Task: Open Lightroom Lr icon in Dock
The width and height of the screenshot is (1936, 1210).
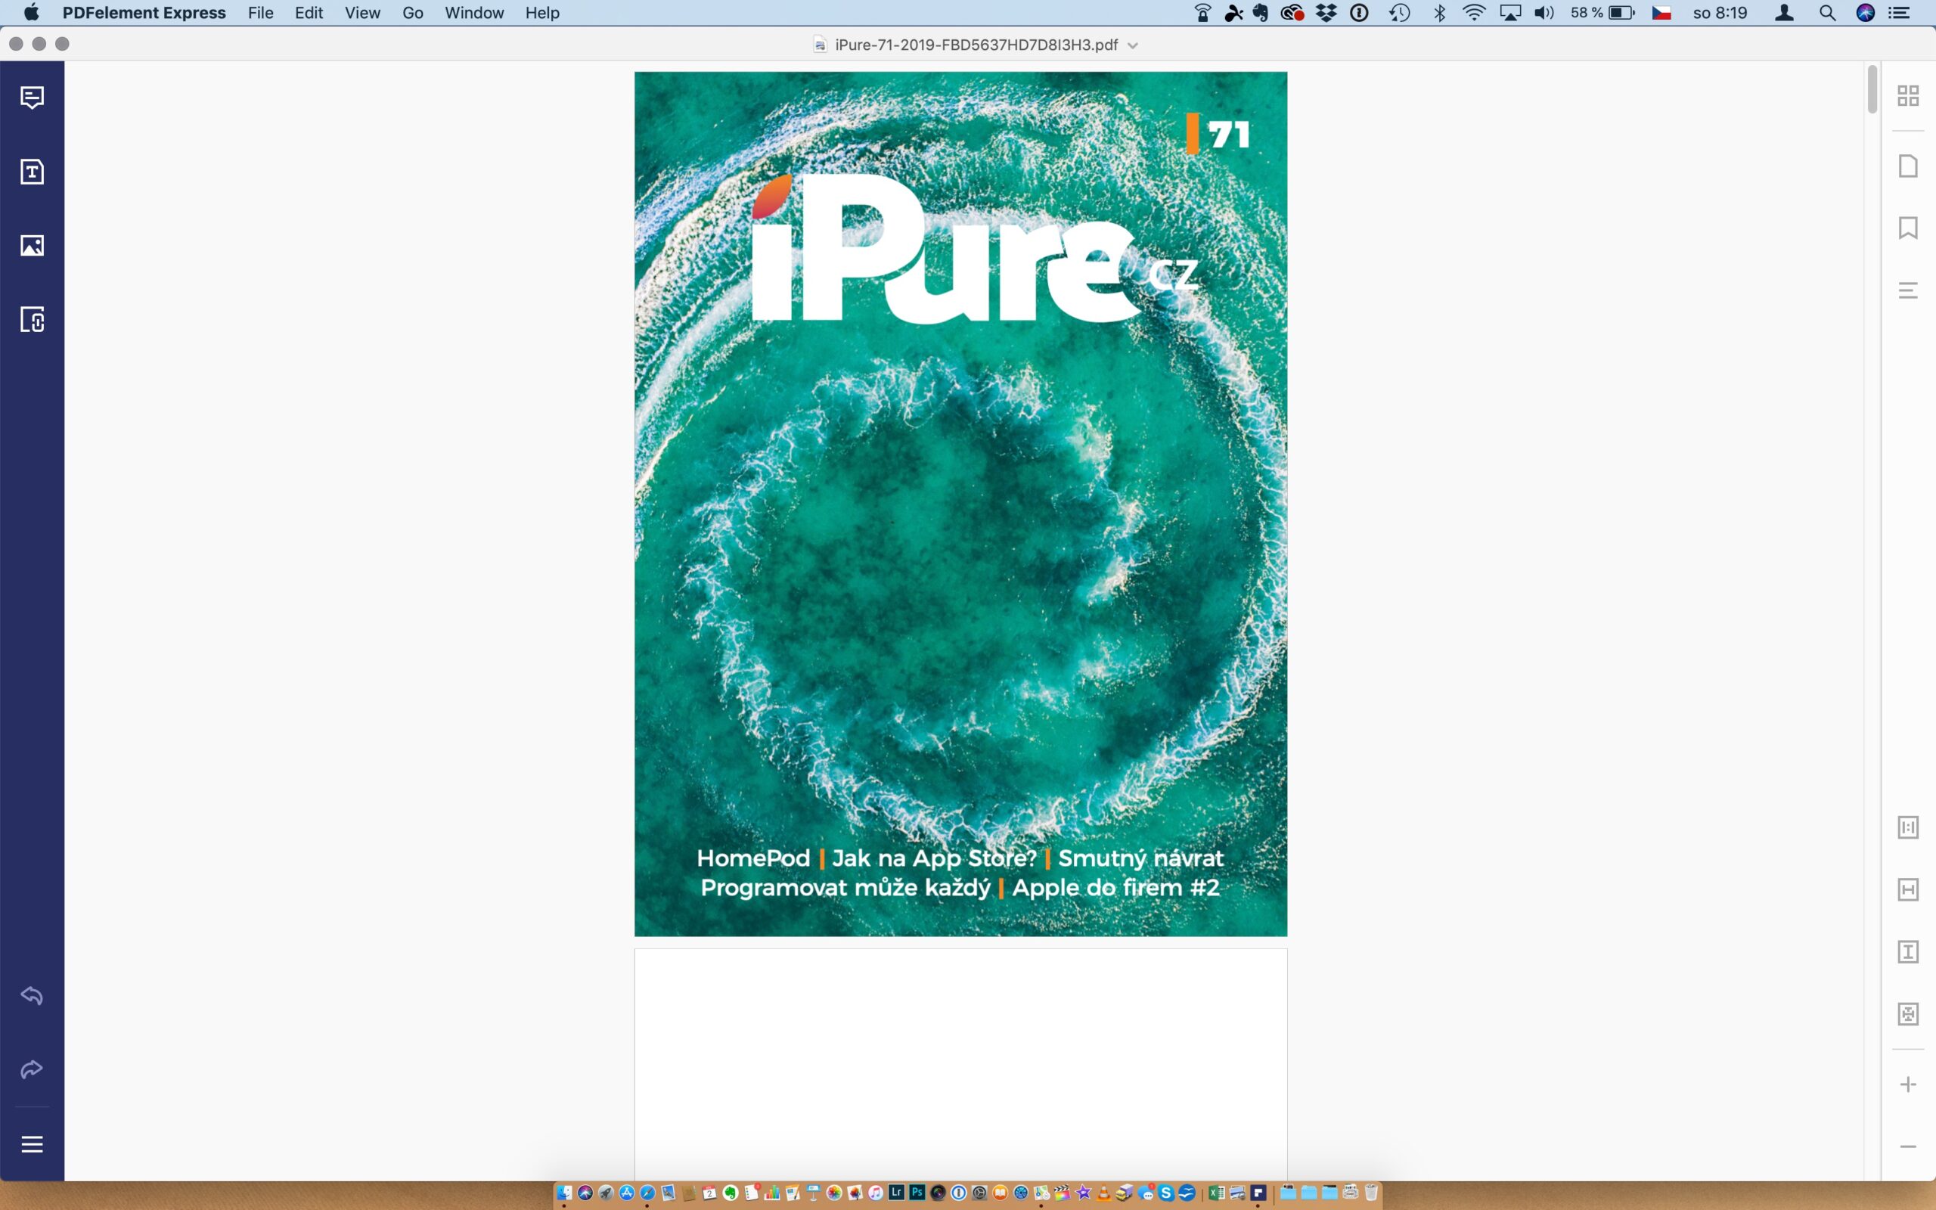Action: pos(897,1193)
